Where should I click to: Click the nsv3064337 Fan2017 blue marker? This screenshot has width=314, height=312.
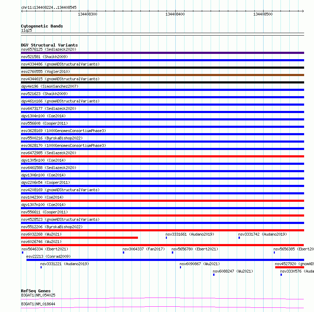[123, 252]
